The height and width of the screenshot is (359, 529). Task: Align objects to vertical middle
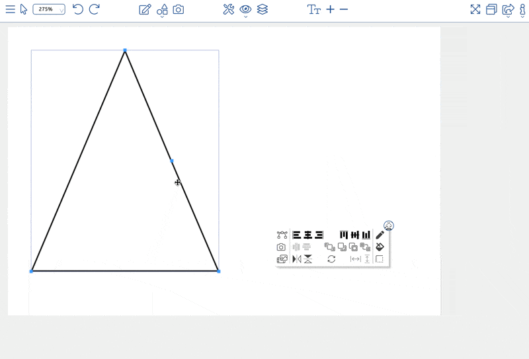click(x=355, y=235)
